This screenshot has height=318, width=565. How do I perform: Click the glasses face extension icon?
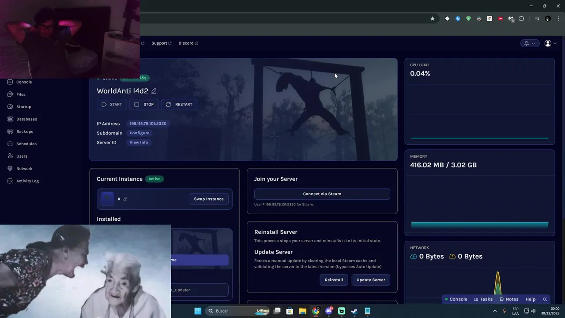(479, 19)
